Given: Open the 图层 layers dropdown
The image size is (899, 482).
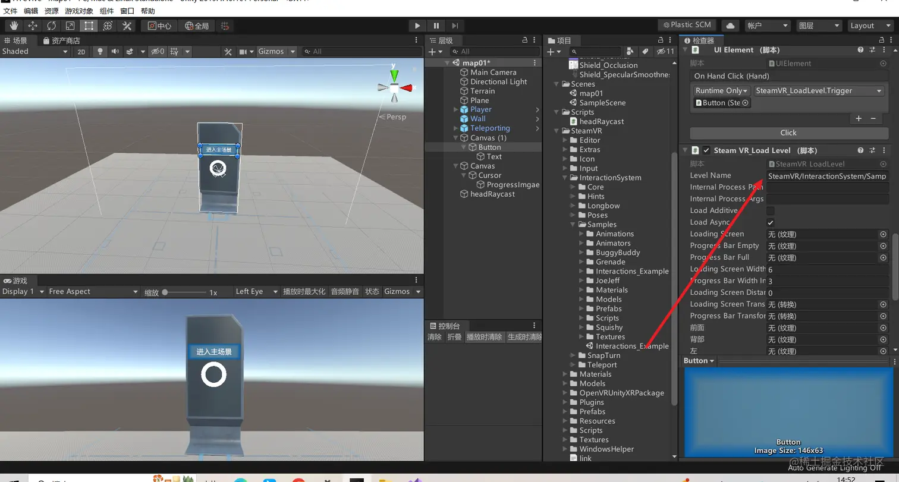Looking at the screenshot, I should click(x=819, y=26).
